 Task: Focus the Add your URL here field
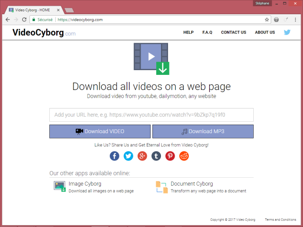(x=151, y=115)
